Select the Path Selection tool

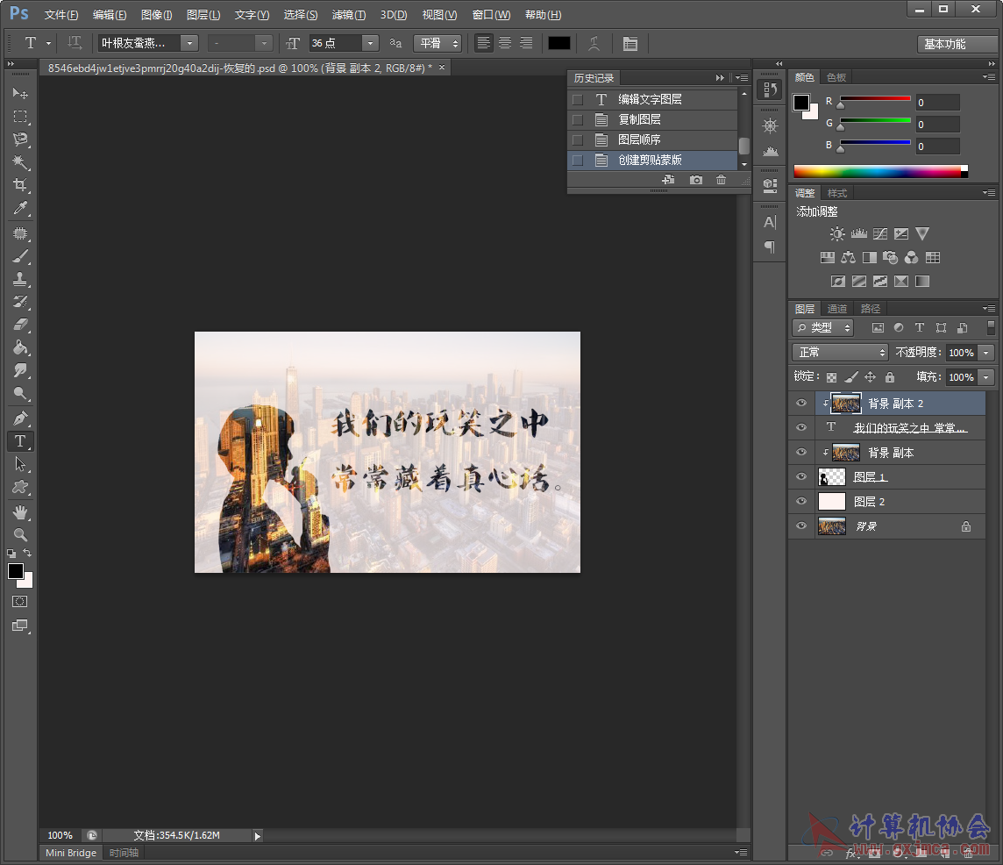coord(20,464)
